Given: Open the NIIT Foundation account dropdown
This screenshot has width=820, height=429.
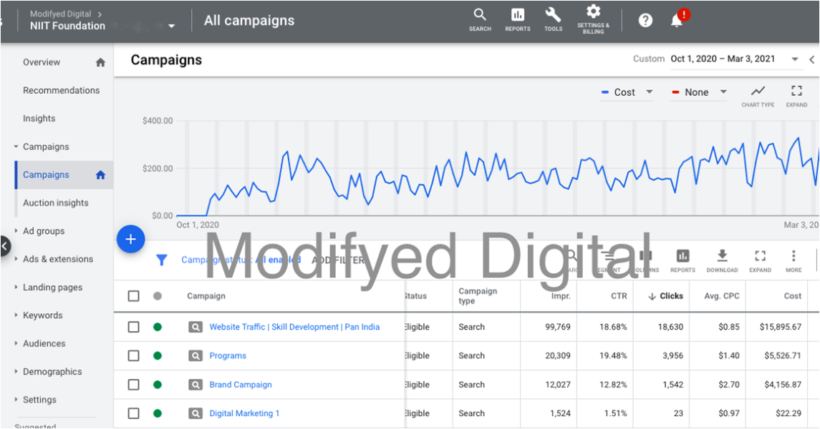Looking at the screenshot, I should click(172, 26).
